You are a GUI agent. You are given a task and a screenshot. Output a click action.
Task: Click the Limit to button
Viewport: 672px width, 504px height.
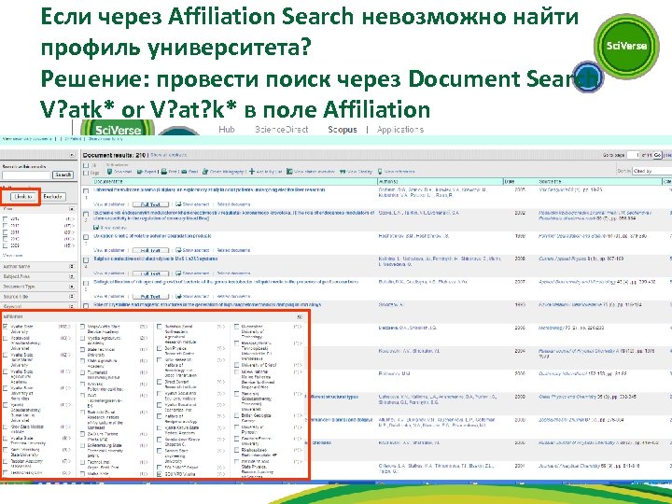point(22,197)
